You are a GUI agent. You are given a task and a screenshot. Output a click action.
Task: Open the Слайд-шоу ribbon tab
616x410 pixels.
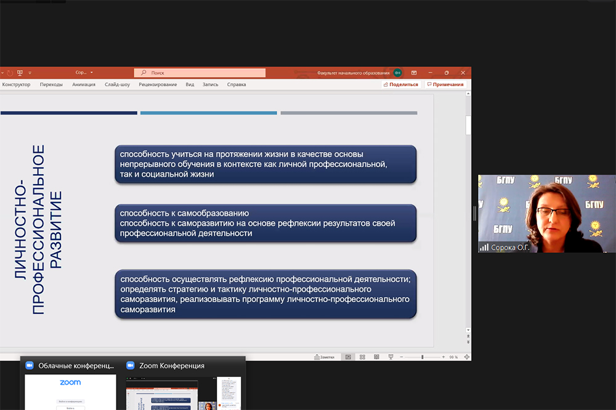tap(117, 84)
